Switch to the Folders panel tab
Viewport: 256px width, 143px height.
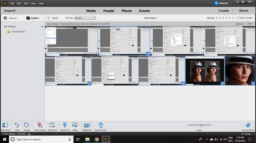pyautogui.click(x=33, y=18)
